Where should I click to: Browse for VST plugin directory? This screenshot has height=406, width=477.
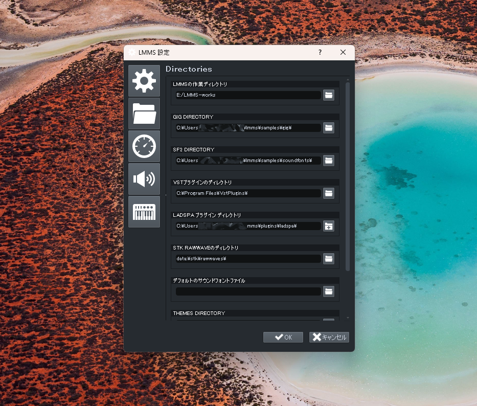click(x=328, y=193)
